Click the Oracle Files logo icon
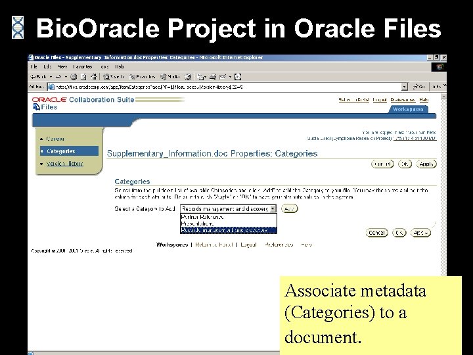Screen dimensions: 473x355 (36, 107)
